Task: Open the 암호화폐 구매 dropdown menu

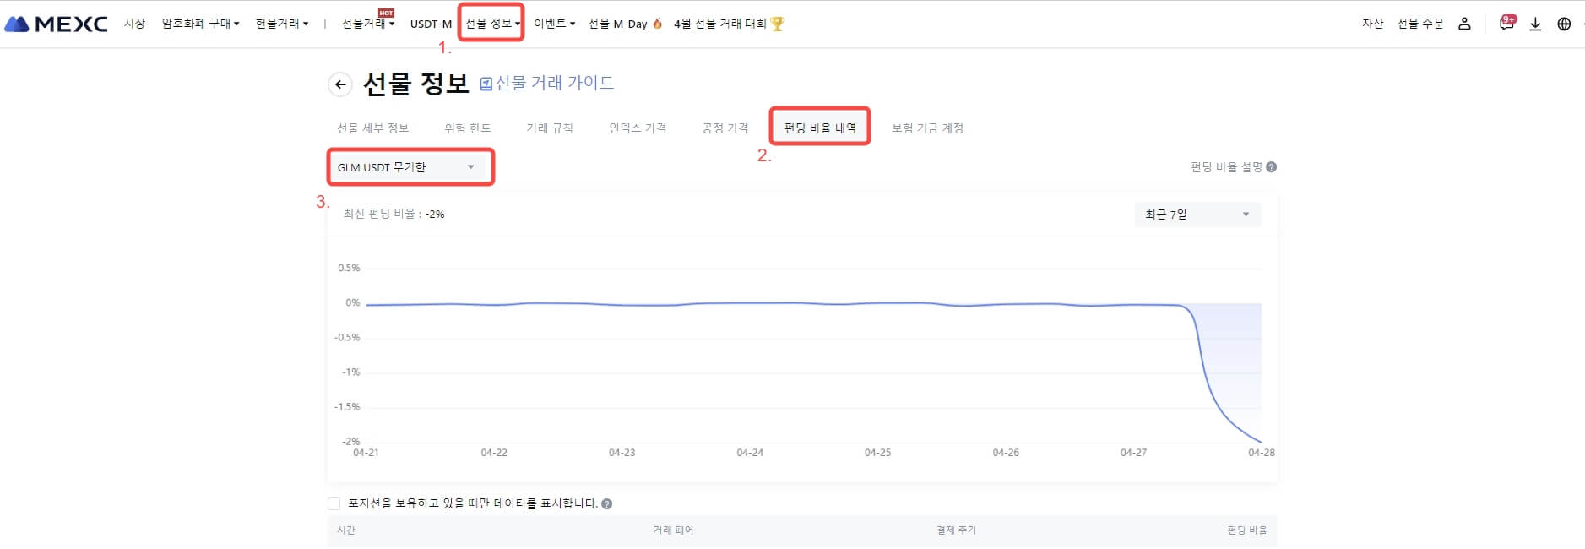Action: point(200,24)
